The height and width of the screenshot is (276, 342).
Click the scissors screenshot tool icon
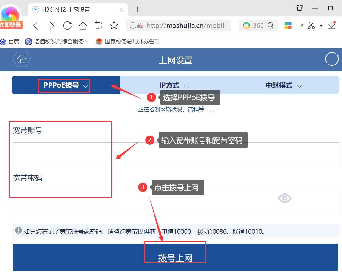[311, 25]
